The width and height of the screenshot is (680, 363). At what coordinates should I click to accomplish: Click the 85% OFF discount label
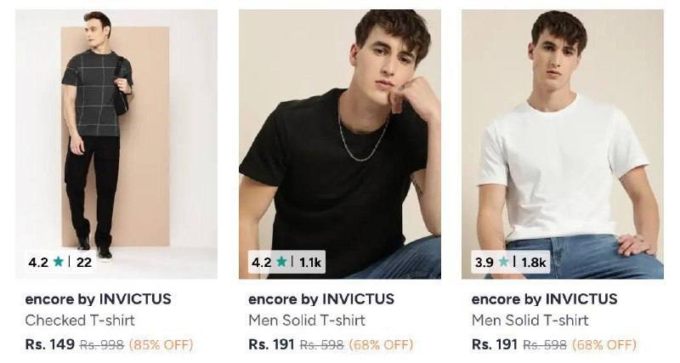pos(161,345)
